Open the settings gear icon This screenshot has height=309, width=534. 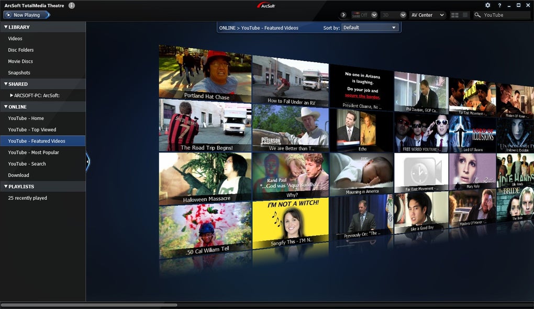pos(488,5)
